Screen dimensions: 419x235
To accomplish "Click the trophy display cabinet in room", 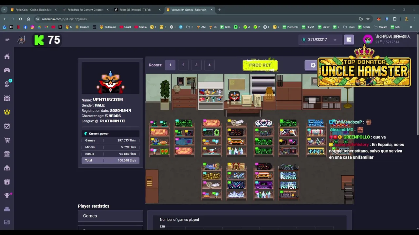I will (x=210, y=95).
